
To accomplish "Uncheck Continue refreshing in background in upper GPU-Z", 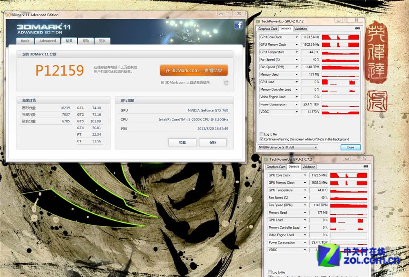I will [x=261, y=139].
